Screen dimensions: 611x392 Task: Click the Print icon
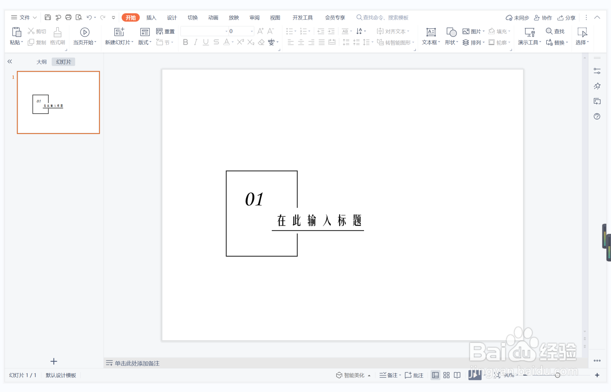68,17
